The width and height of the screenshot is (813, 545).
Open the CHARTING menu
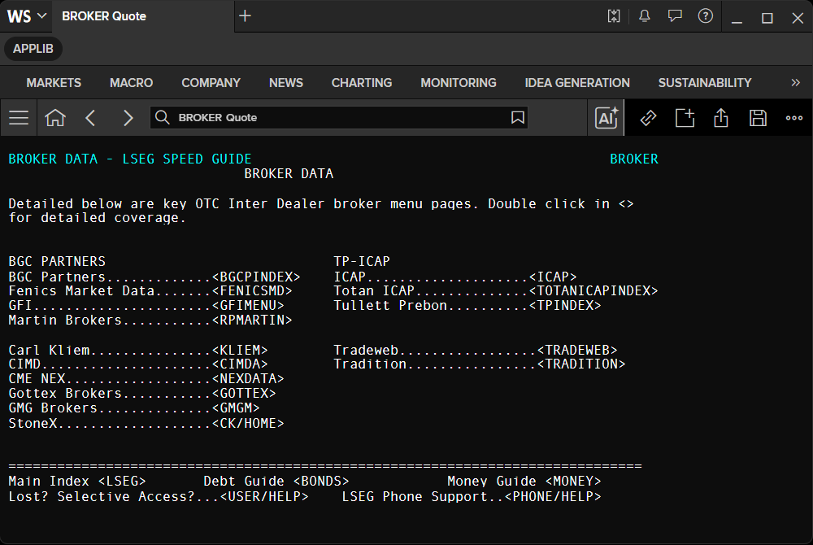(362, 83)
